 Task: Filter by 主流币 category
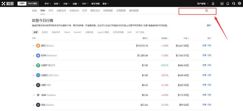[45, 32]
